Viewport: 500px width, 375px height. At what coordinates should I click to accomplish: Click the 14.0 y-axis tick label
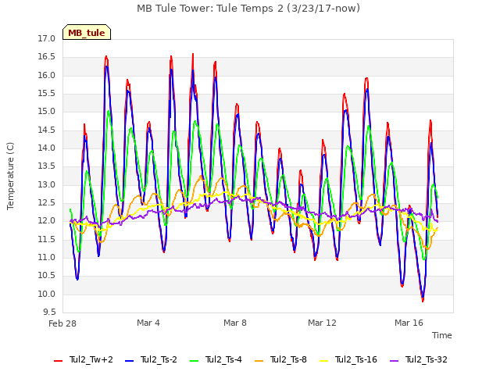(x=47, y=148)
